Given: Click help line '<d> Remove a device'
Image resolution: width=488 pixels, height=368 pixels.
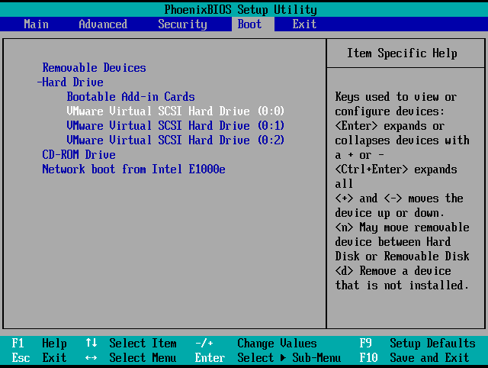Looking at the screenshot, I should [393, 271].
